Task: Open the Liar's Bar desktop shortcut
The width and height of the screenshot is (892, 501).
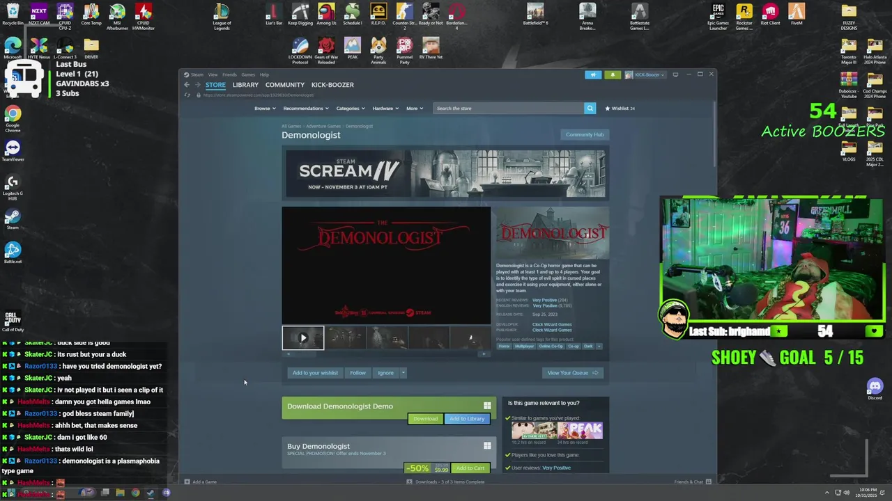Action: pyautogui.click(x=274, y=15)
